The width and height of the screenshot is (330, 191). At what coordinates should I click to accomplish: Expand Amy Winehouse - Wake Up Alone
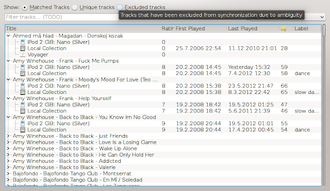pyautogui.click(x=8, y=149)
